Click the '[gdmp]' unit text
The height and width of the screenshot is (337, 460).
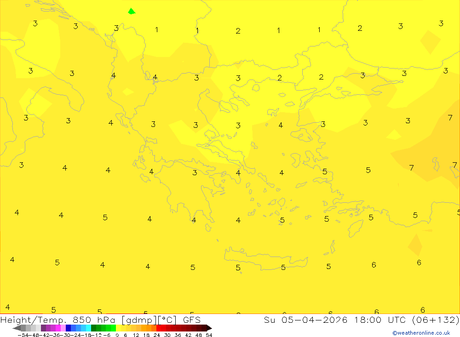[139, 320]
